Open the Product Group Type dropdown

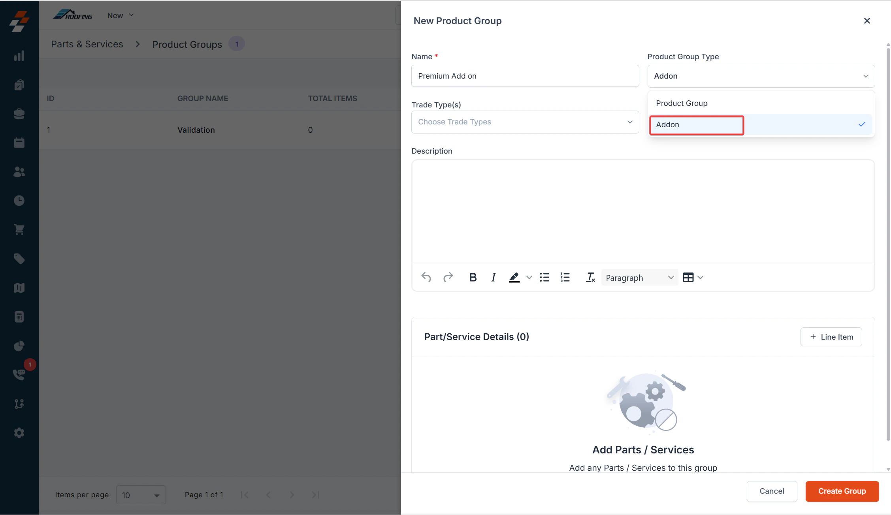click(x=761, y=76)
